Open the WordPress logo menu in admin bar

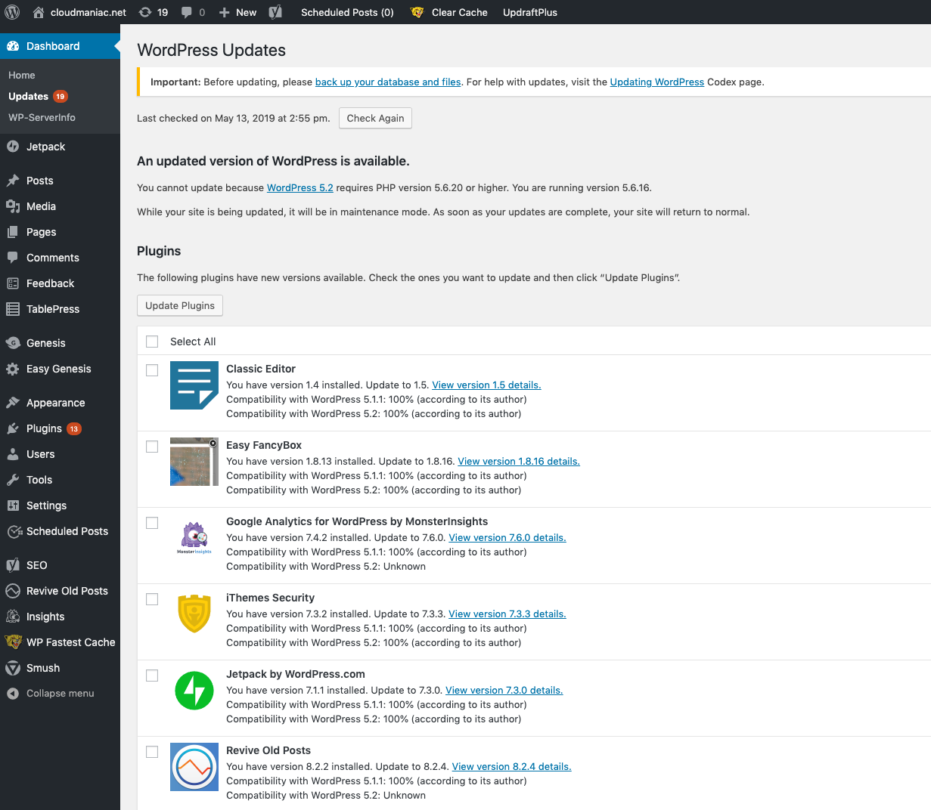pyautogui.click(x=12, y=12)
